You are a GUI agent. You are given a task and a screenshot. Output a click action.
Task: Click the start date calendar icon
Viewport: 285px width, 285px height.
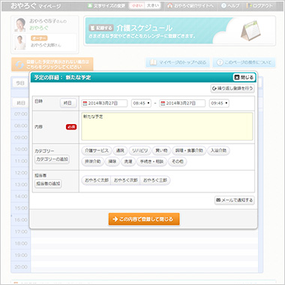85,103
